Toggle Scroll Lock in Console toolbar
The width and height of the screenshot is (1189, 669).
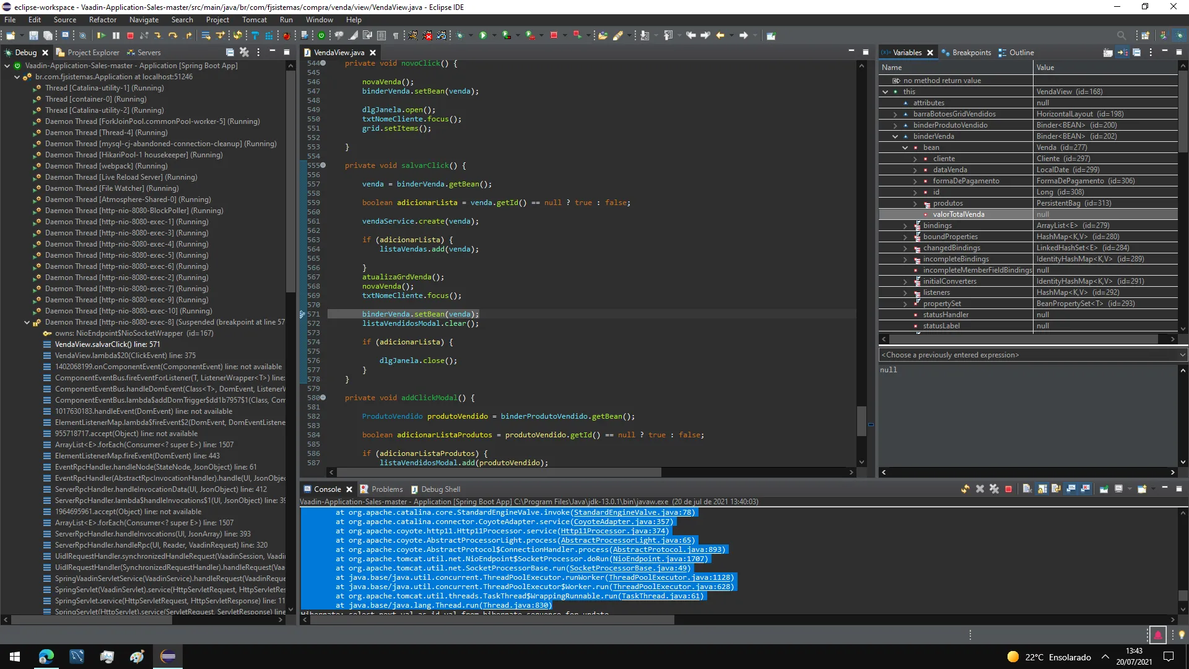coord(1042,489)
